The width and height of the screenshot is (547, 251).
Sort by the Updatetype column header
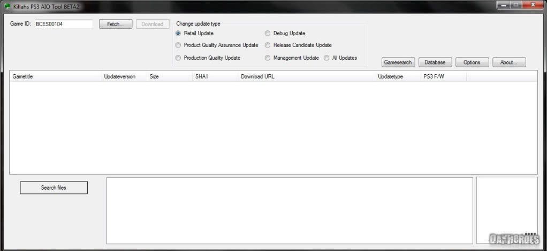[x=398, y=76]
